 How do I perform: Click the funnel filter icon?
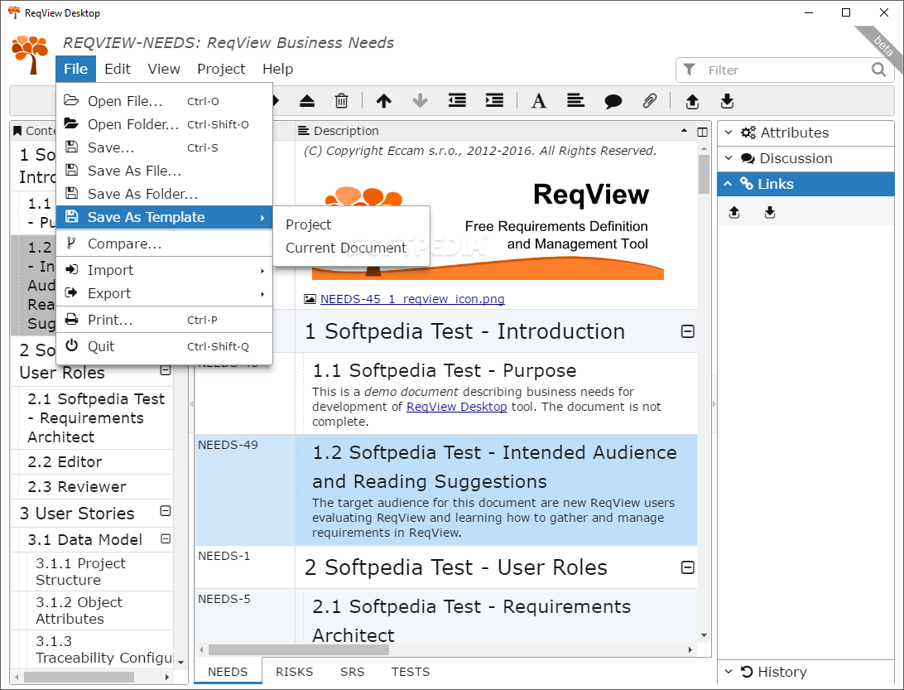pos(689,70)
